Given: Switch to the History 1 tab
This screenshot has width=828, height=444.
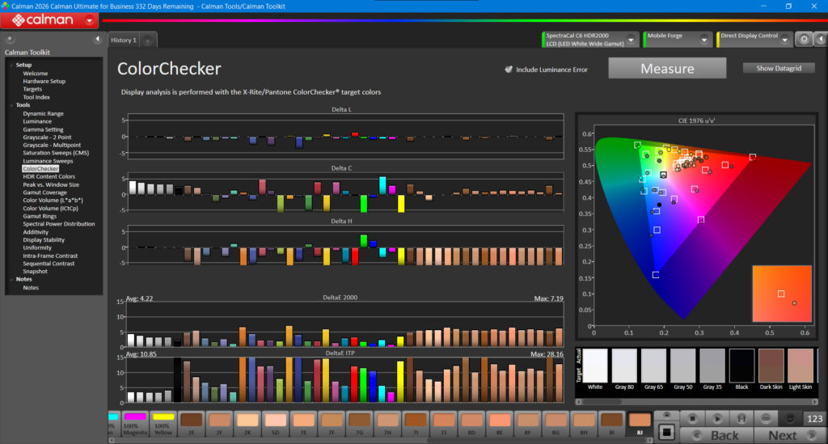Looking at the screenshot, I should point(125,40).
